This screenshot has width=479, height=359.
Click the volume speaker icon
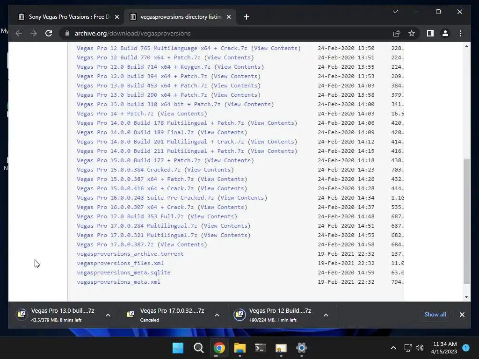tap(420, 348)
